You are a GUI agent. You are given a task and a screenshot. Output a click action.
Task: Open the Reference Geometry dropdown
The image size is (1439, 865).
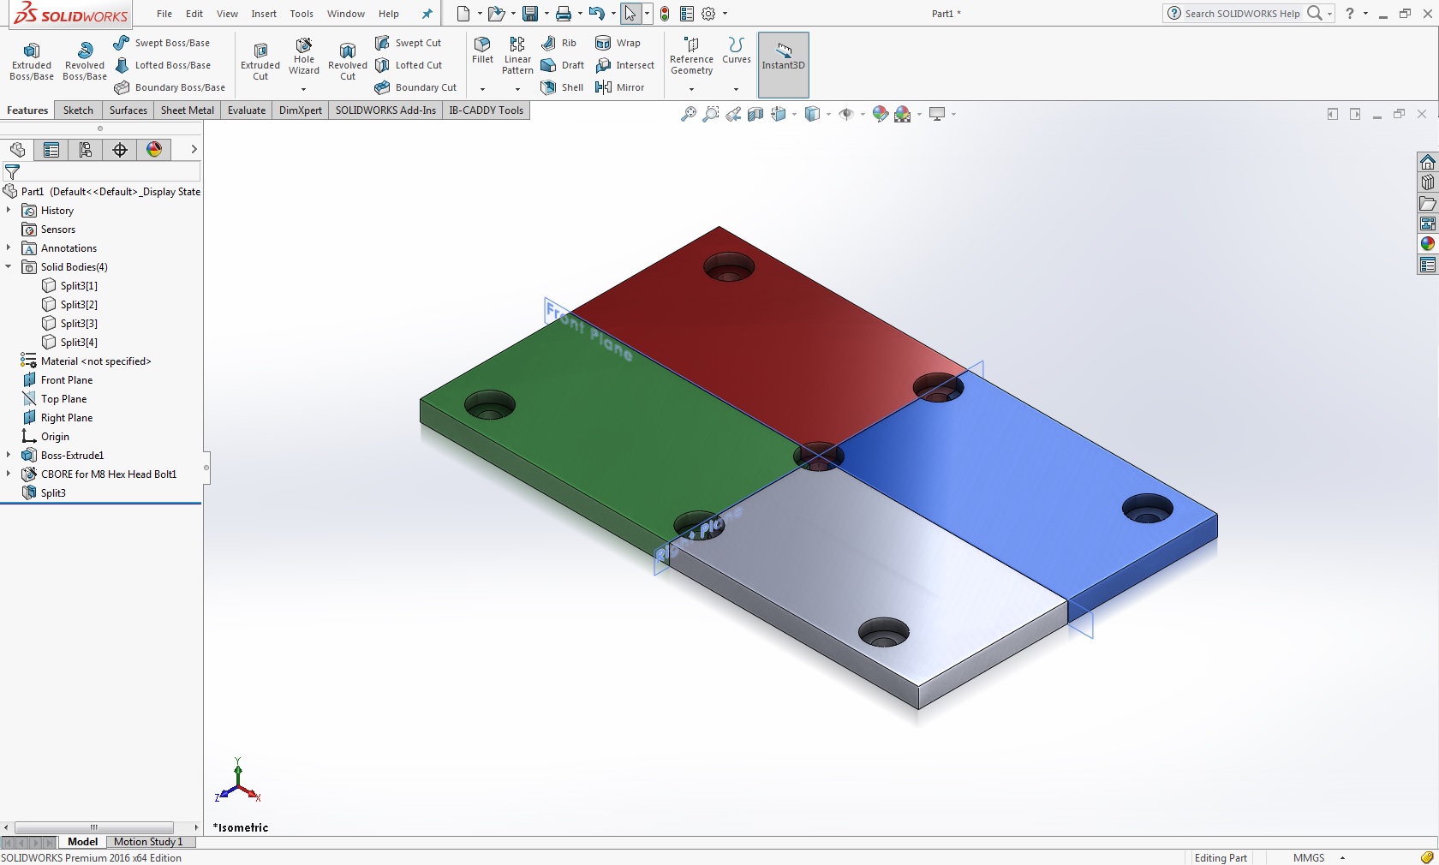[x=691, y=89]
